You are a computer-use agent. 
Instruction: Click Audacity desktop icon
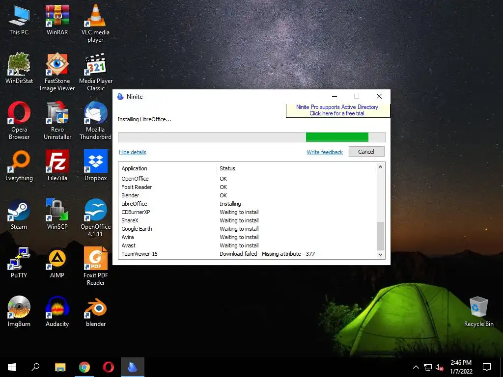(57, 311)
